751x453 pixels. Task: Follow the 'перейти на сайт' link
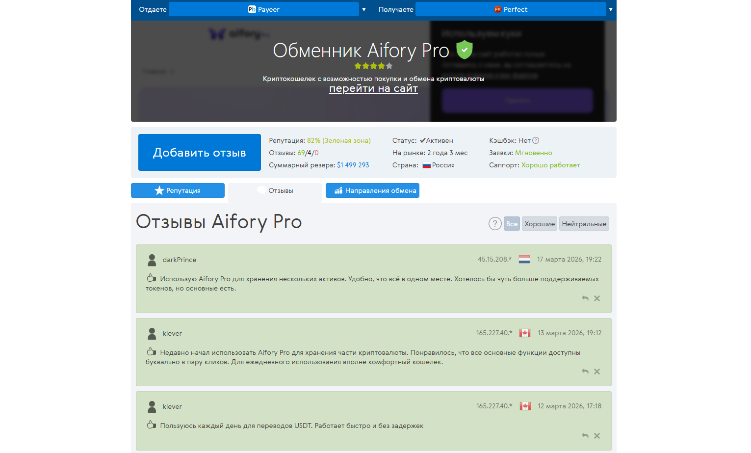(373, 88)
